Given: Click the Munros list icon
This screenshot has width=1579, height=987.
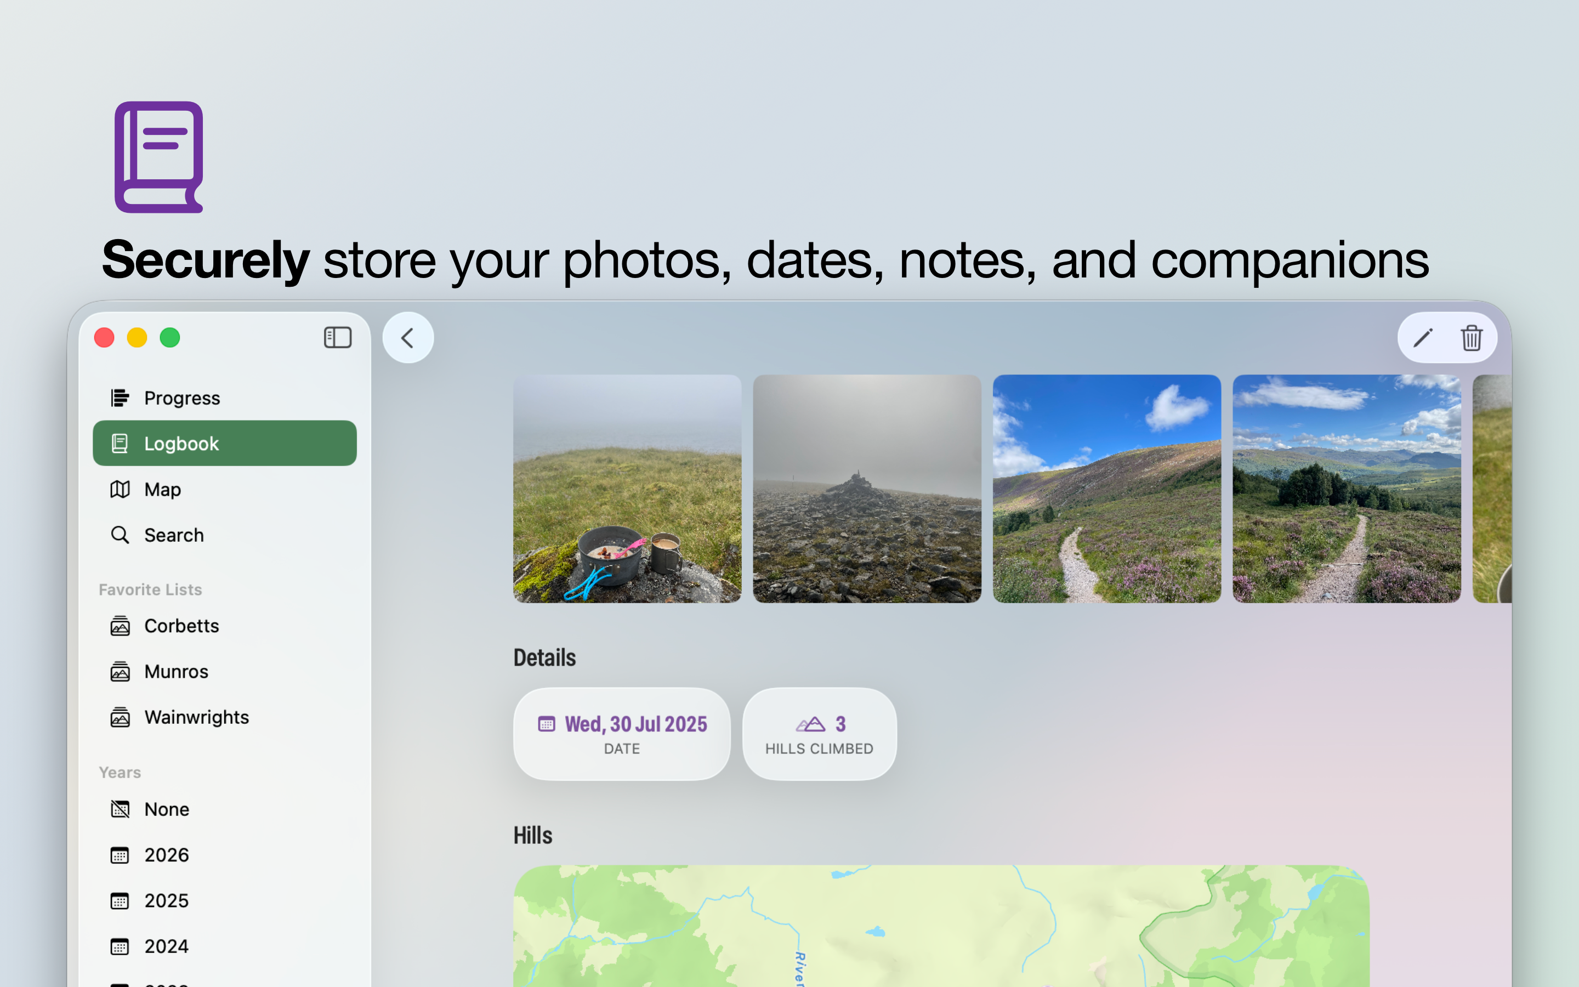Looking at the screenshot, I should 120,671.
